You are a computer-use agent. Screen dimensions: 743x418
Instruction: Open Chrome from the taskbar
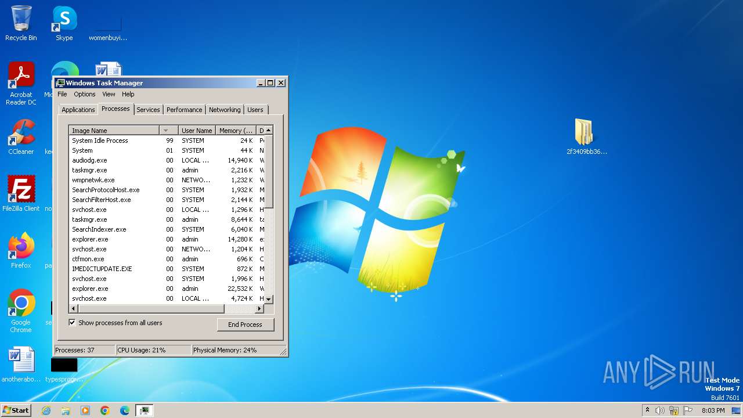105,410
